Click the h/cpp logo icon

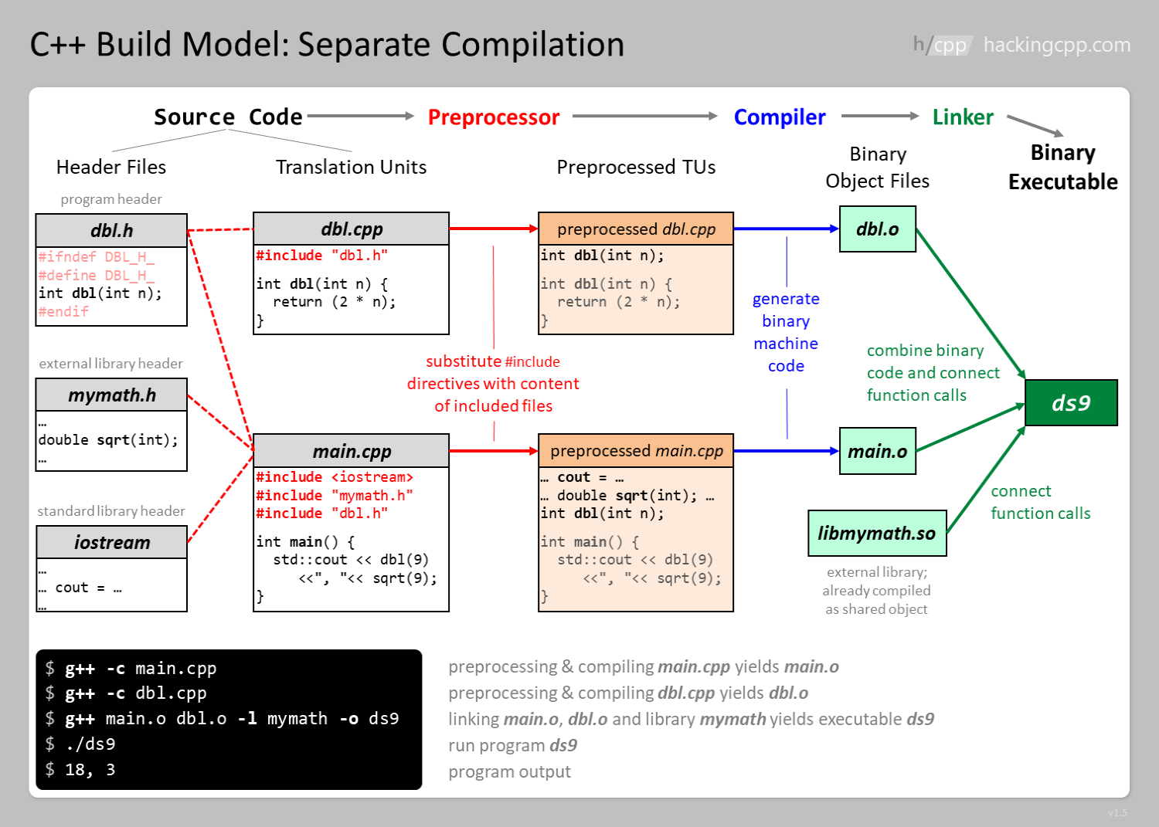click(940, 45)
